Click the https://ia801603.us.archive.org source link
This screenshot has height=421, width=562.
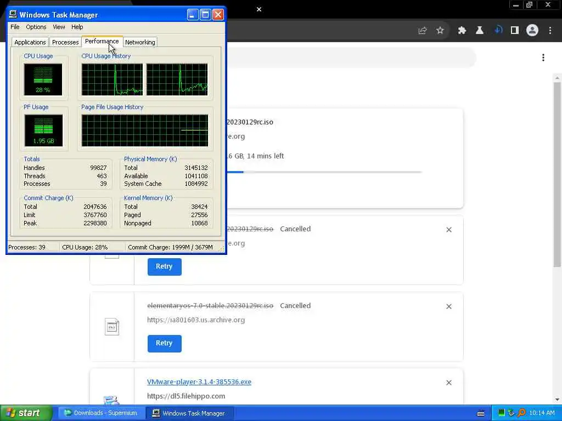[x=196, y=320]
